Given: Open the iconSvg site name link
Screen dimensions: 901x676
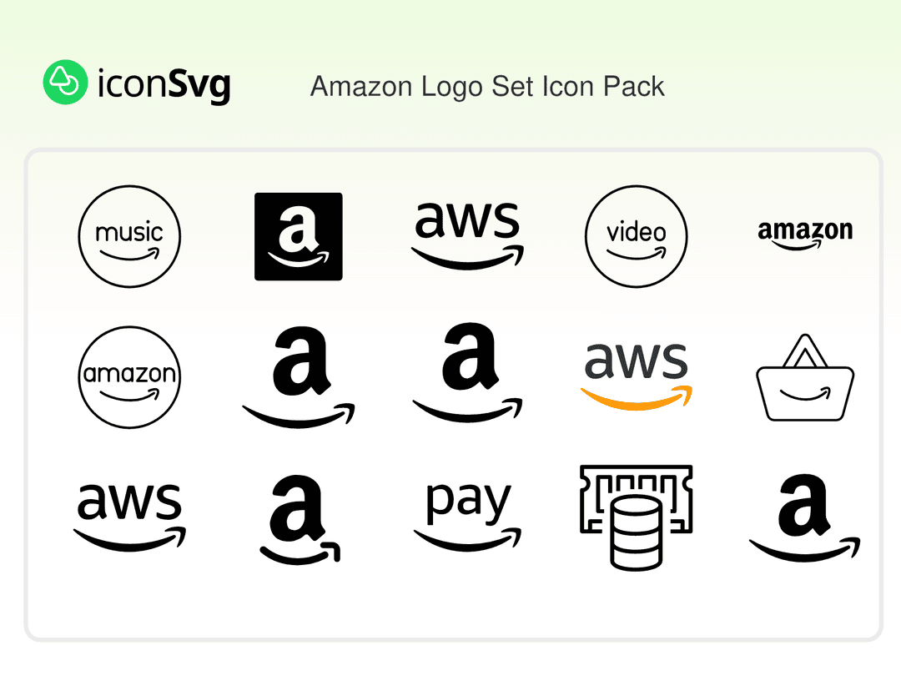Looking at the screenshot, I should pyautogui.click(x=164, y=84).
